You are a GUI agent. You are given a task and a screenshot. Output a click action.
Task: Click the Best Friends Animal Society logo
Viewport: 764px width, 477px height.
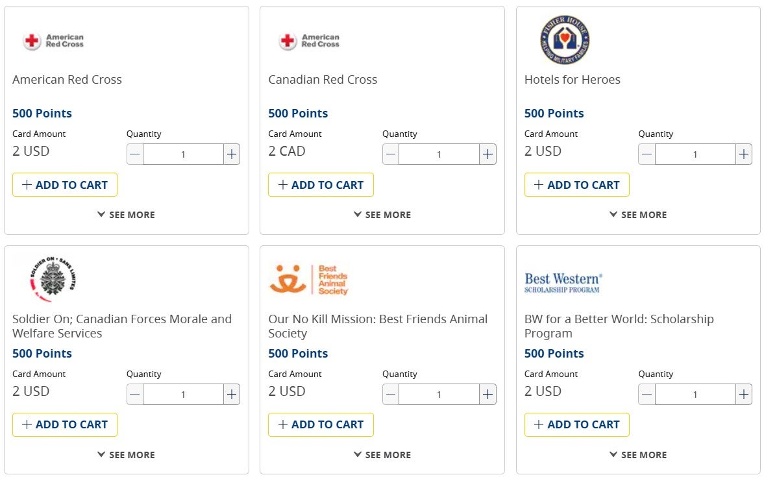(309, 279)
